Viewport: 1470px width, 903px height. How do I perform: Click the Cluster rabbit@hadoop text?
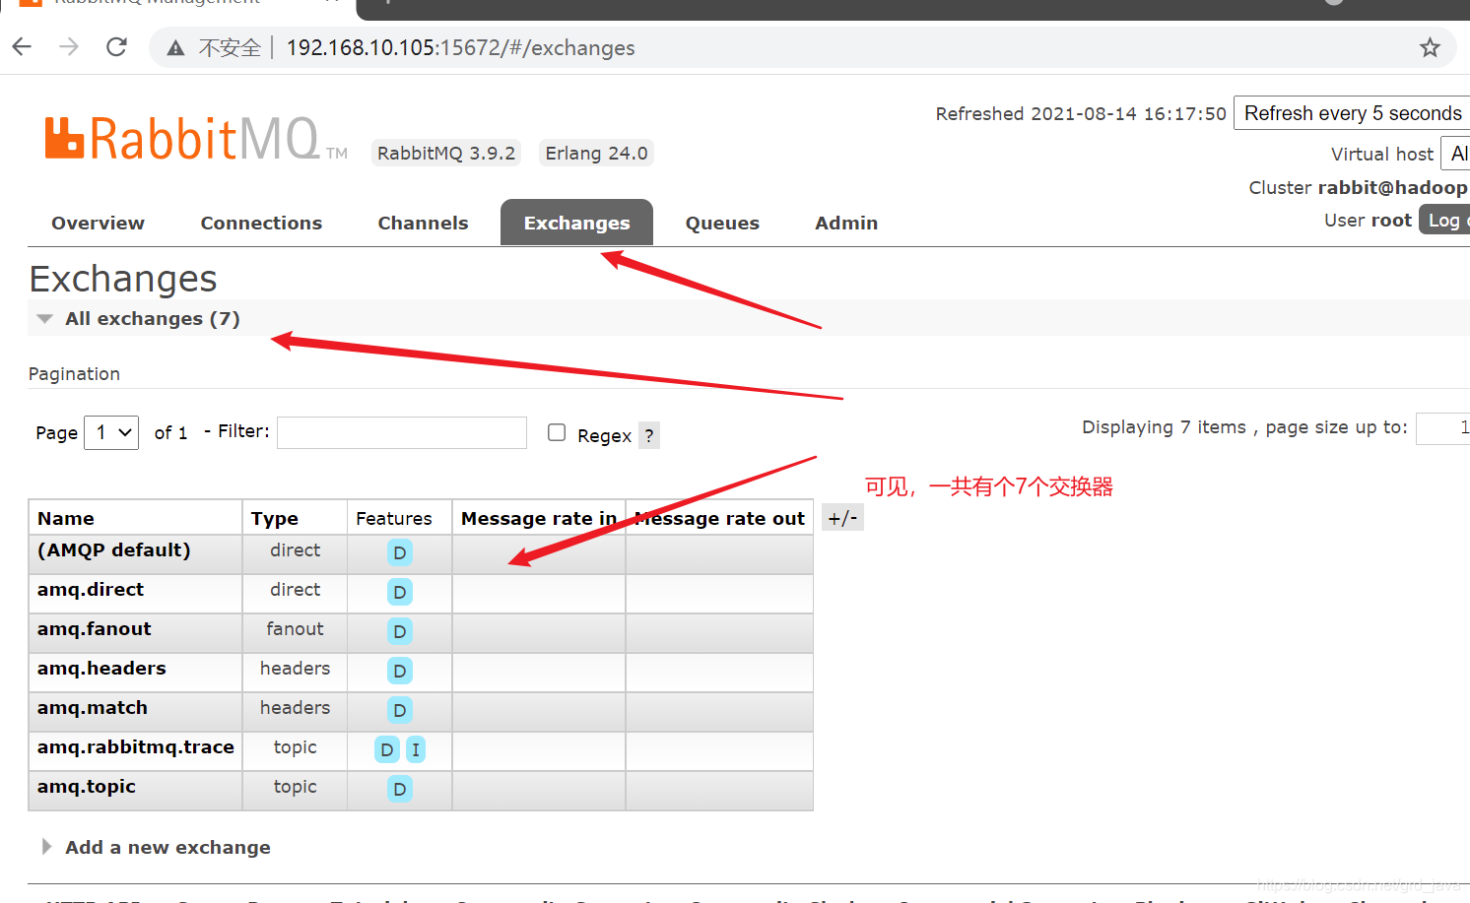(1358, 188)
